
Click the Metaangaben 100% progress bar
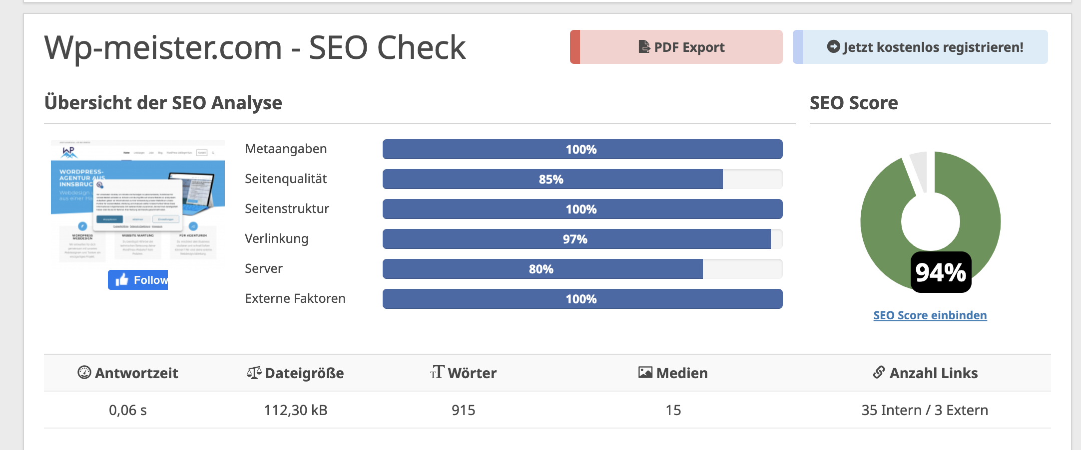pyautogui.click(x=582, y=149)
